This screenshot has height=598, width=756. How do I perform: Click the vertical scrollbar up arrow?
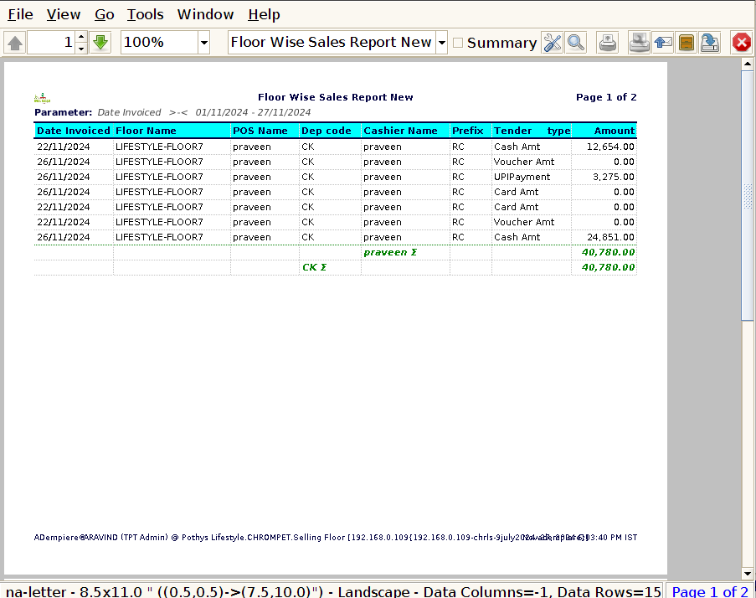coord(748,64)
